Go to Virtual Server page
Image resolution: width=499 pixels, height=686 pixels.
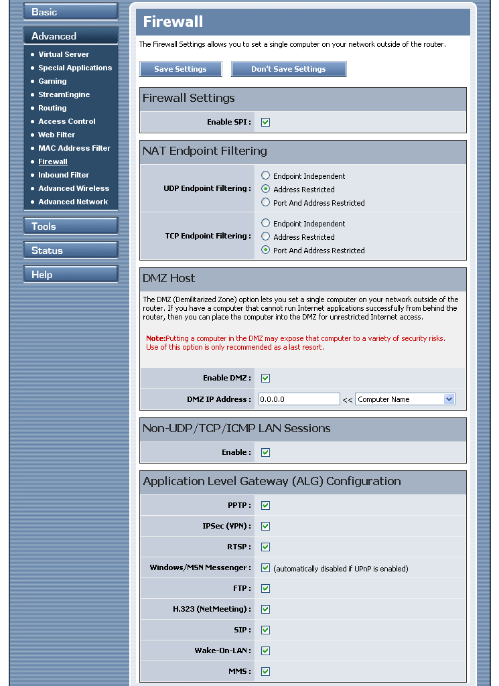click(64, 54)
